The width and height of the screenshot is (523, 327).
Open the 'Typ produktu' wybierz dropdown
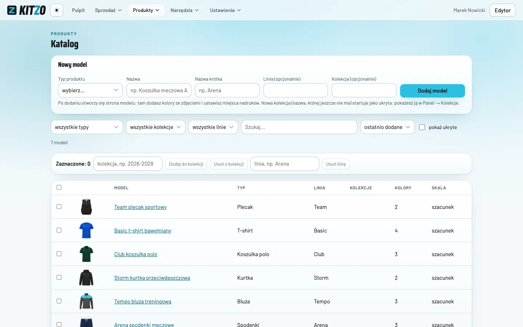point(90,90)
